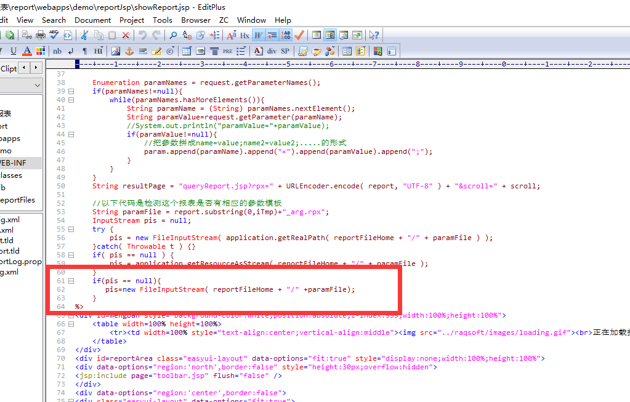The image size is (630, 402).
Task: Insert paragraph tag with pilcrow icon
Action: tap(84, 51)
